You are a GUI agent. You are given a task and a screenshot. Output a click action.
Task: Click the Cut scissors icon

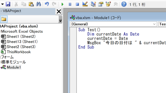tap(16, 4)
